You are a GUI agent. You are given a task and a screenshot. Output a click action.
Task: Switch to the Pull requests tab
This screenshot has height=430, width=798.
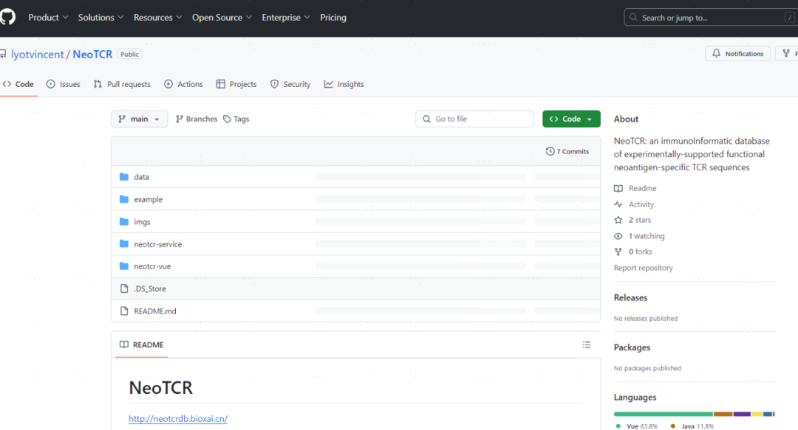122,84
